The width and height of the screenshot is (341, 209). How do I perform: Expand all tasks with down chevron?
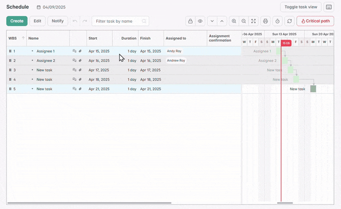point(212,21)
